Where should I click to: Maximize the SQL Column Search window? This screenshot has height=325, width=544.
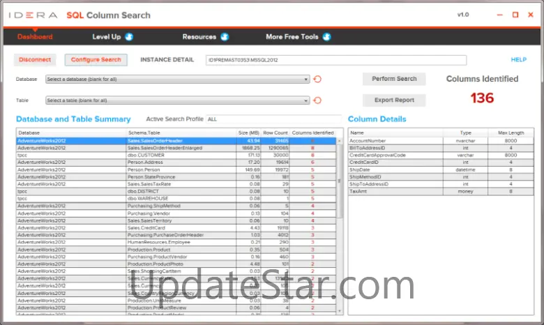(515, 15)
